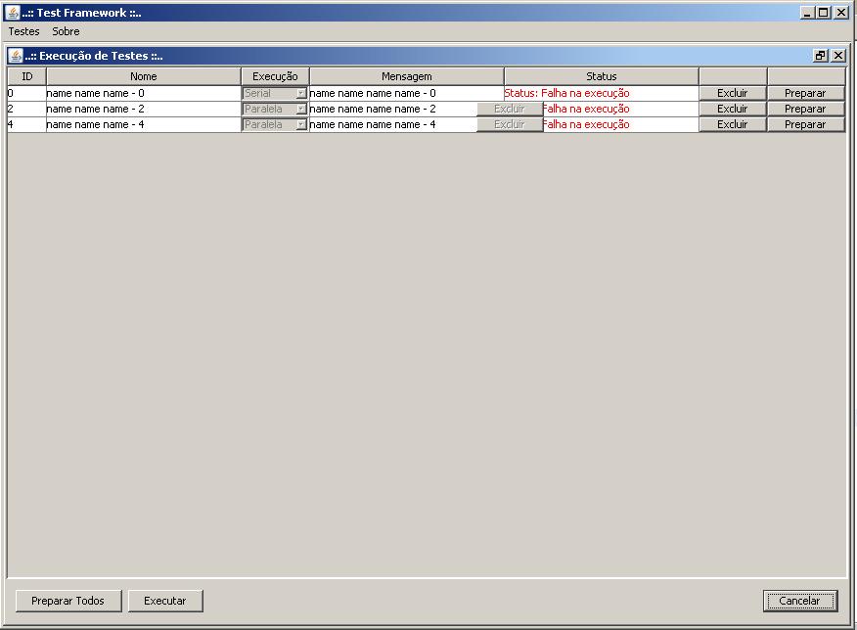Click active Excluir button for row 2
This screenshot has width=857, height=630.
click(733, 110)
